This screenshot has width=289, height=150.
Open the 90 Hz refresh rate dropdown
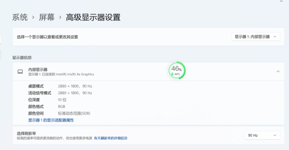point(262,135)
